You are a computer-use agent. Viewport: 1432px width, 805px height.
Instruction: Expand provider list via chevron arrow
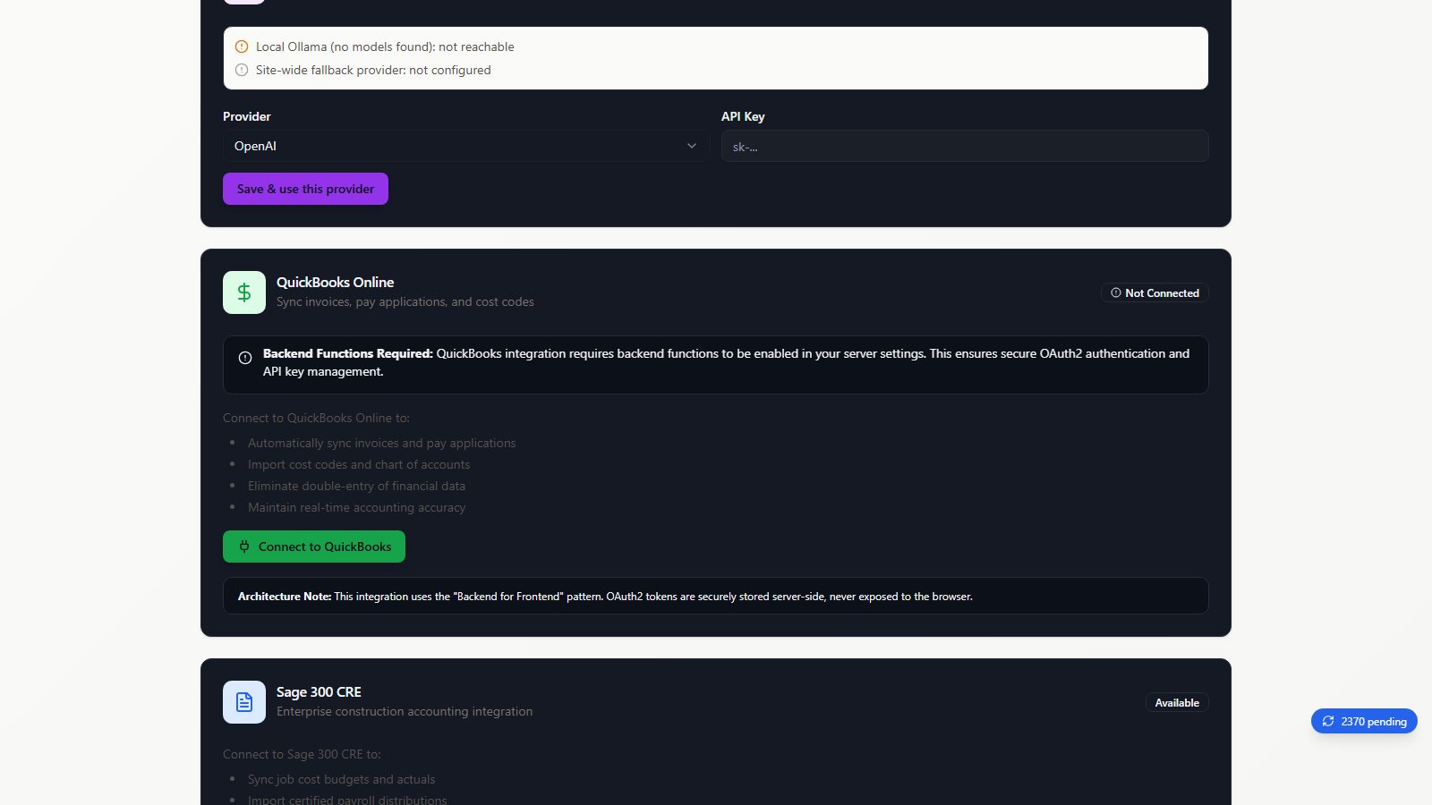[x=692, y=146]
